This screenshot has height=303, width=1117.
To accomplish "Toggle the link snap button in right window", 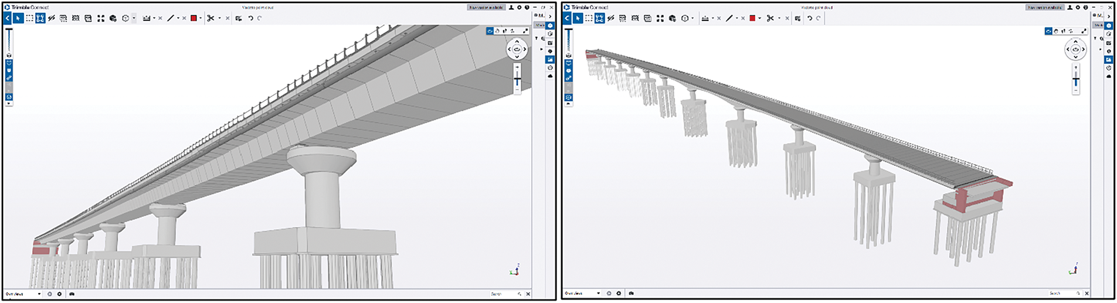I will click(x=568, y=77).
